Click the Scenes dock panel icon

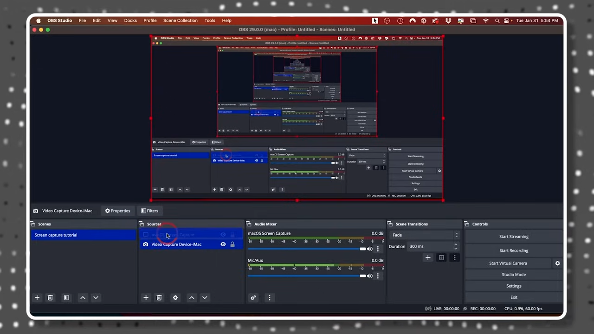34,224
